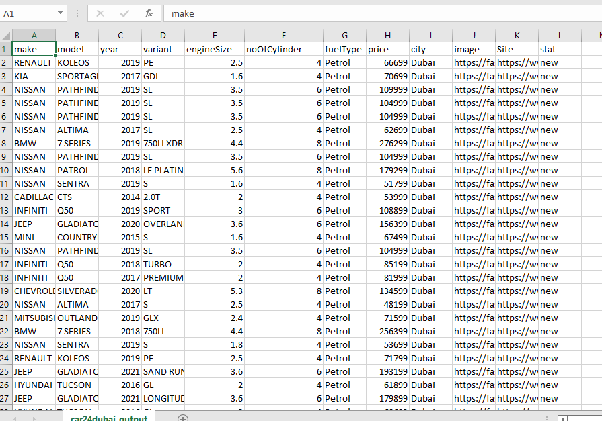This screenshot has height=421, width=602.
Task: Select the TURBO variant cell
Action: (x=163, y=264)
